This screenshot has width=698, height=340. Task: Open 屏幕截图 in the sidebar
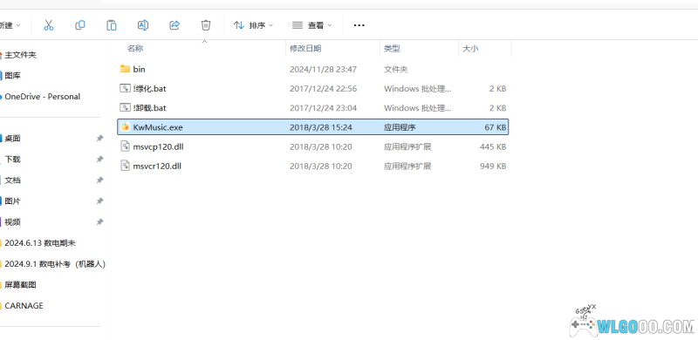(x=20, y=285)
